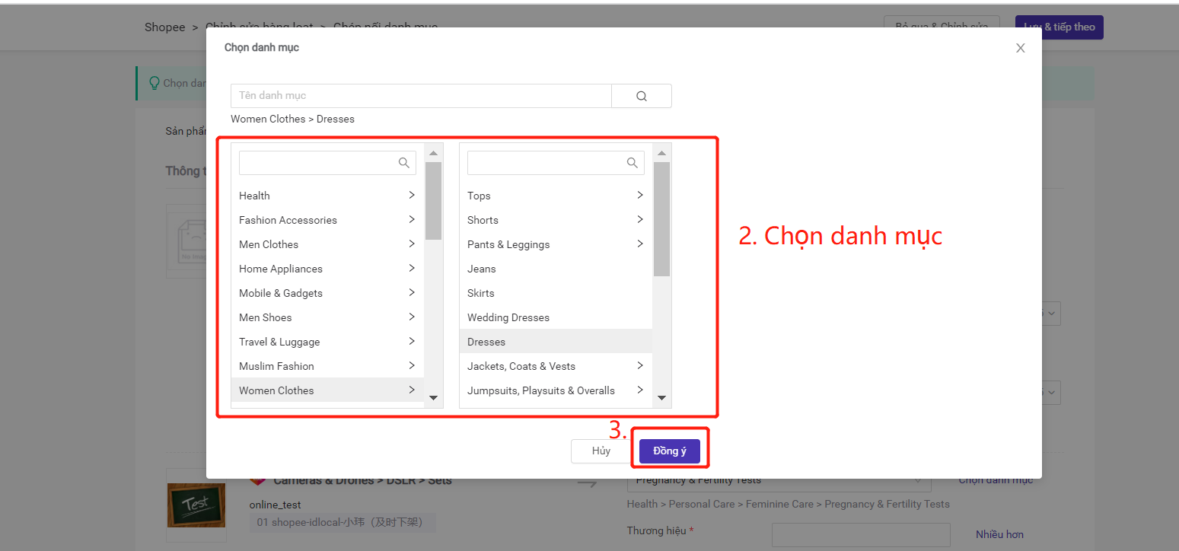
Task: Choose the Jeans subcategory
Action: pyautogui.click(x=481, y=269)
